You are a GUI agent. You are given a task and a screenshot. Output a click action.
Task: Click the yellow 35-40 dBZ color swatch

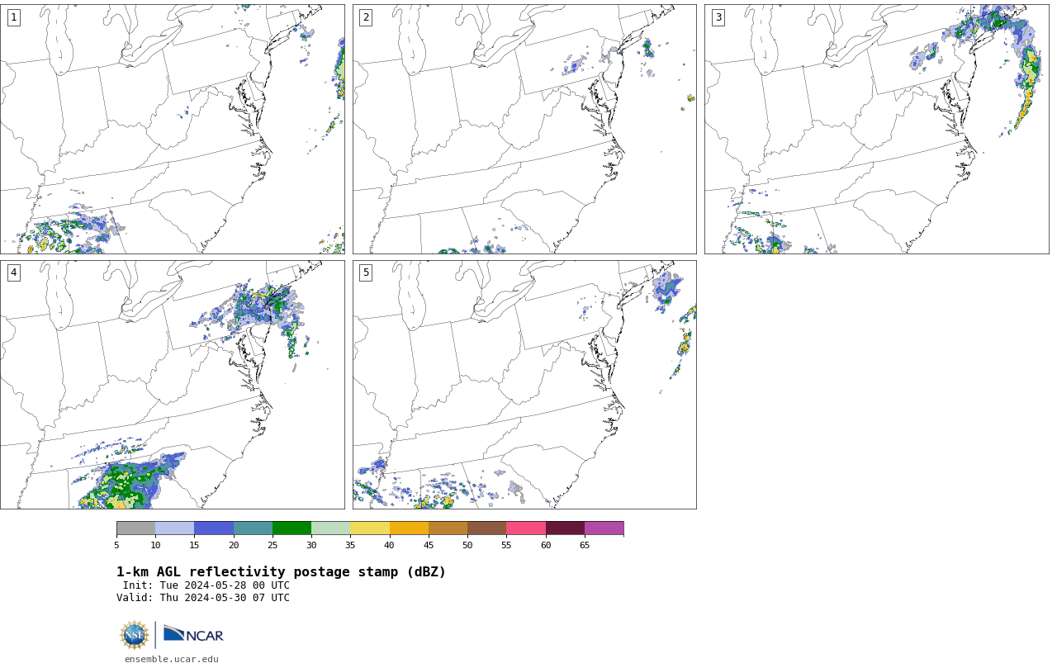coord(370,528)
